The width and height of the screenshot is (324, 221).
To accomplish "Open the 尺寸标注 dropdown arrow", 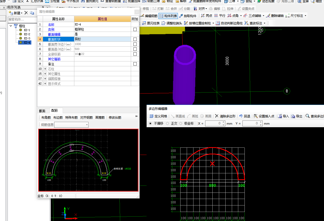I will [x=306, y=16].
